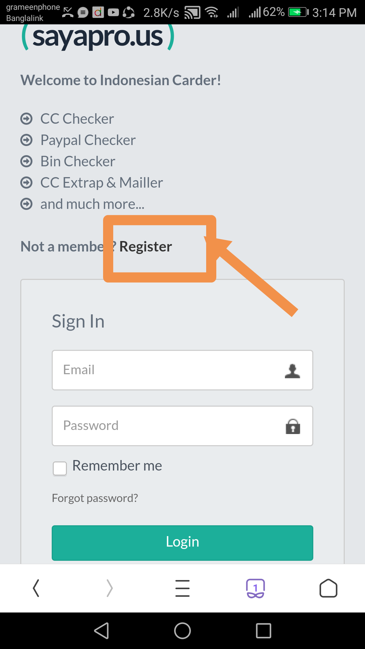The height and width of the screenshot is (649, 365).
Task: Click the user icon in Email field
Action: pos(292,371)
